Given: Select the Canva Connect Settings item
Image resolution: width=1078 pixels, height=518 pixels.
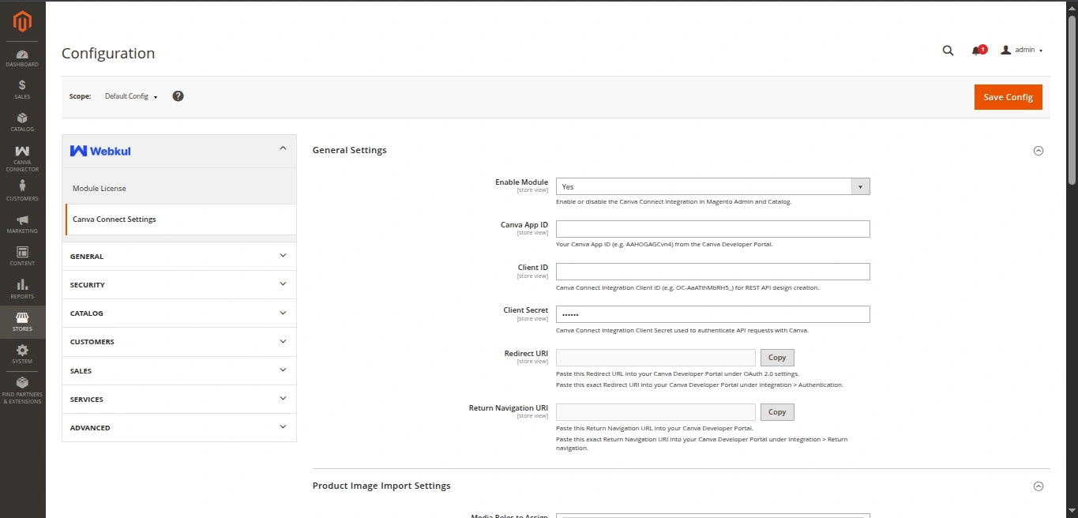Looking at the screenshot, I should [x=179, y=220].
